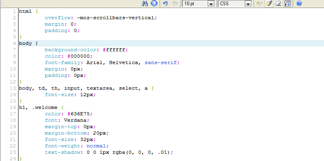Click the greyed-out Redo arrow
Screen dimensions: 324x161
click(175, 4)
